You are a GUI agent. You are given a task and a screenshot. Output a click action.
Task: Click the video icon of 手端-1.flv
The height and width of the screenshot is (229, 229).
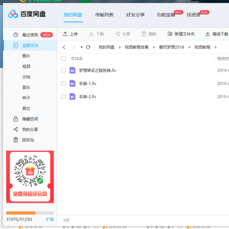72,83
